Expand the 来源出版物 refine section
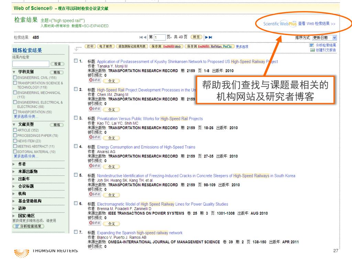The image size is (352, 264). click(14, 172)
